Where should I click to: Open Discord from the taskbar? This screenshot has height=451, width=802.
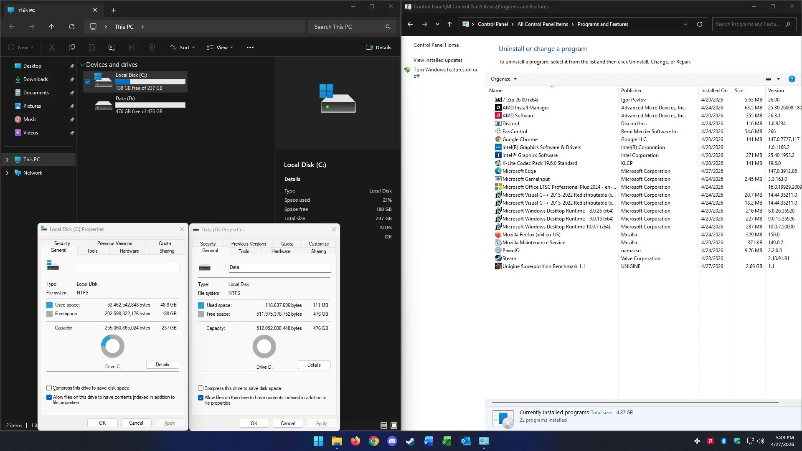[x=392, y=441]
